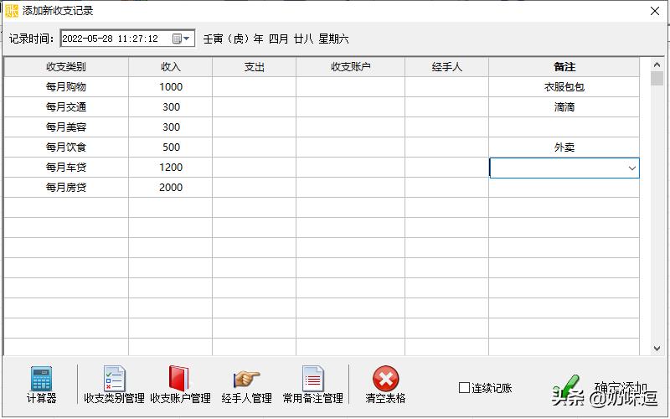
Task: Click the empty 备注 cell for 每月美容
Action: [564, 127]
